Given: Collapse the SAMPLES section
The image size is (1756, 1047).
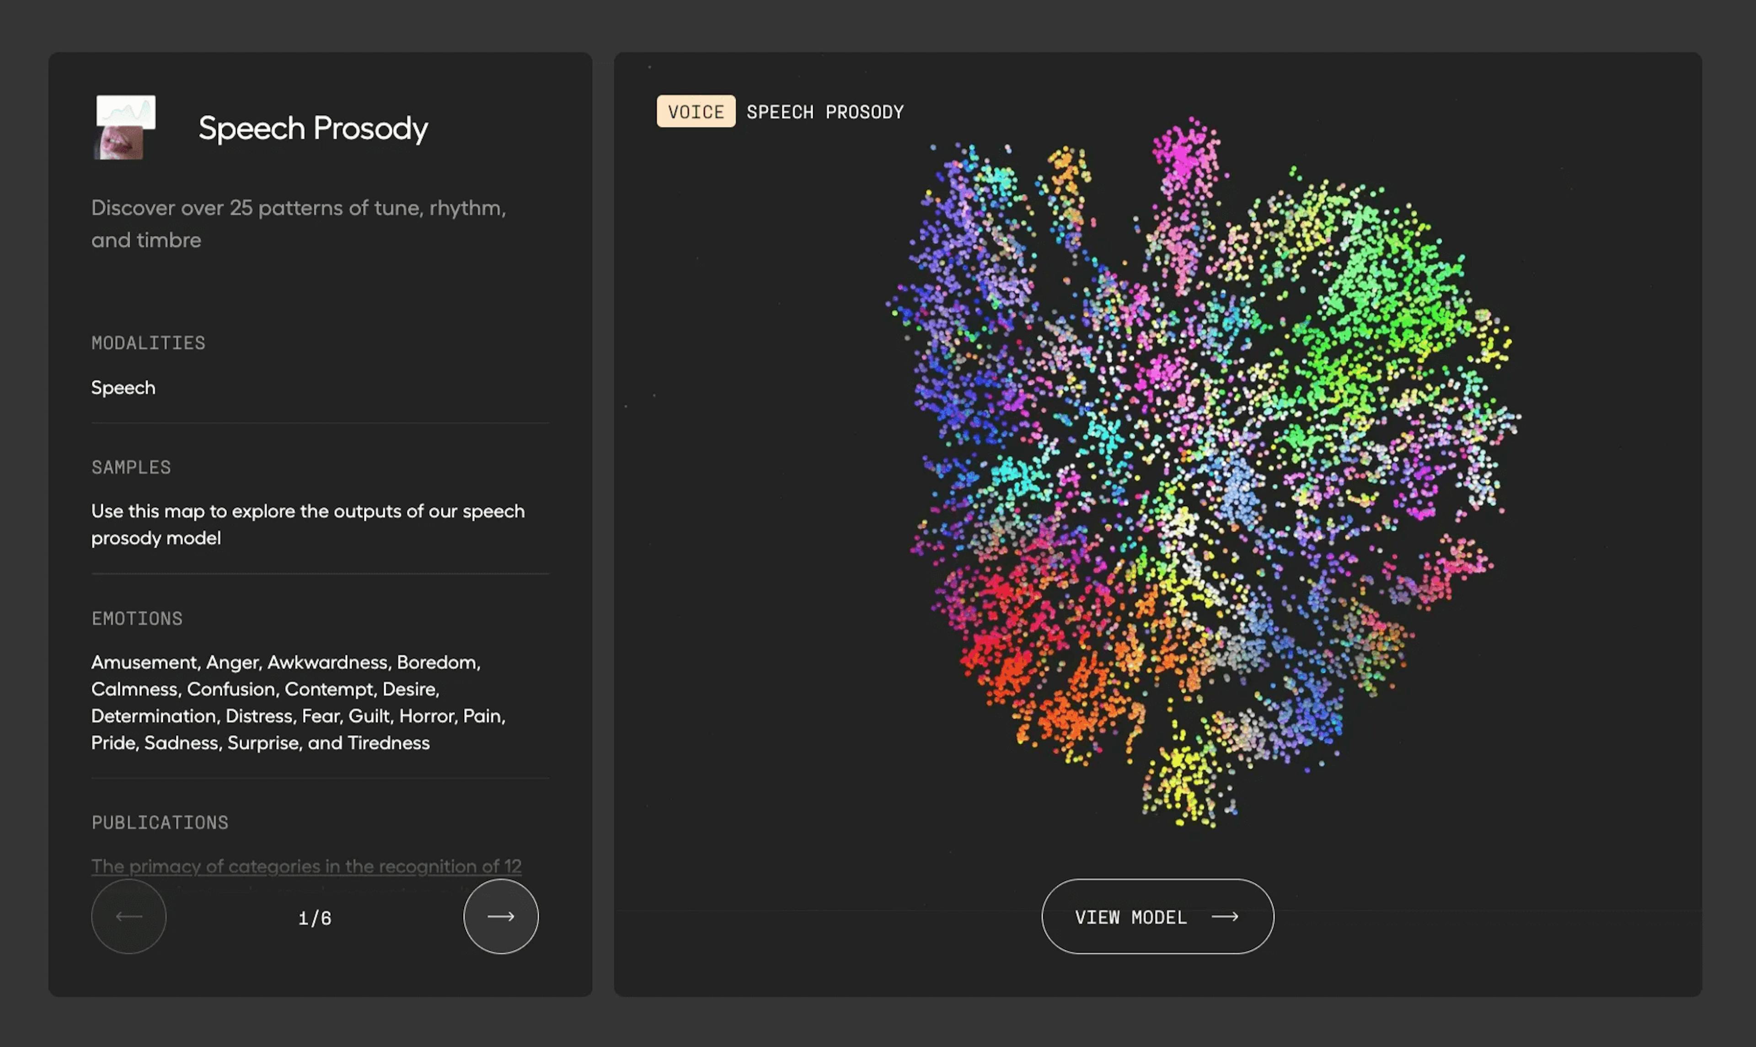Looking at the screenshot, I should click(x=130, y=466).
